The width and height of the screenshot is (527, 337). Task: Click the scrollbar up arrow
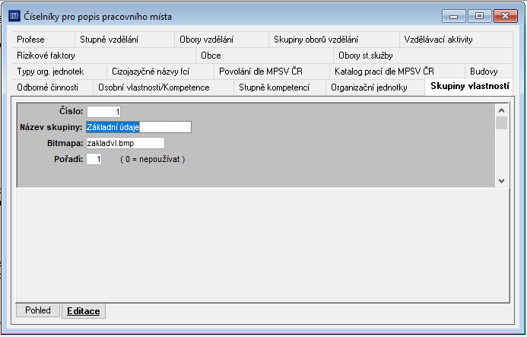[501, 110]
